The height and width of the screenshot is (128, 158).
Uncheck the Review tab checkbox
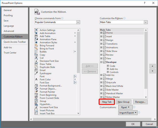(104, 55)
